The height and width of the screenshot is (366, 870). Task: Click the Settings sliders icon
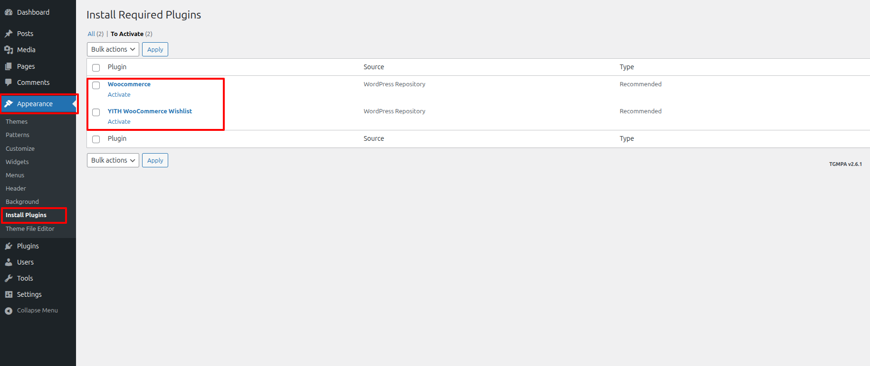[x=9, y=294]
